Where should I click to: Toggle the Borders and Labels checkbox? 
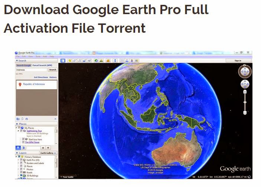21,163
